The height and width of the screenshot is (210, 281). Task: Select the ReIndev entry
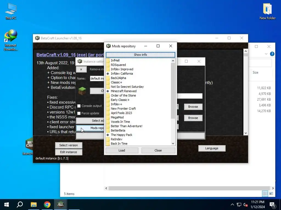116,139
